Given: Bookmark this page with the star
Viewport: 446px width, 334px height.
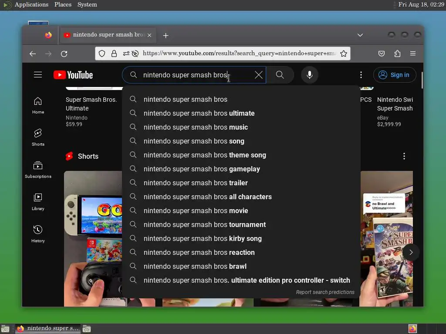Looking at the screenshot, I should pos(344,53).
